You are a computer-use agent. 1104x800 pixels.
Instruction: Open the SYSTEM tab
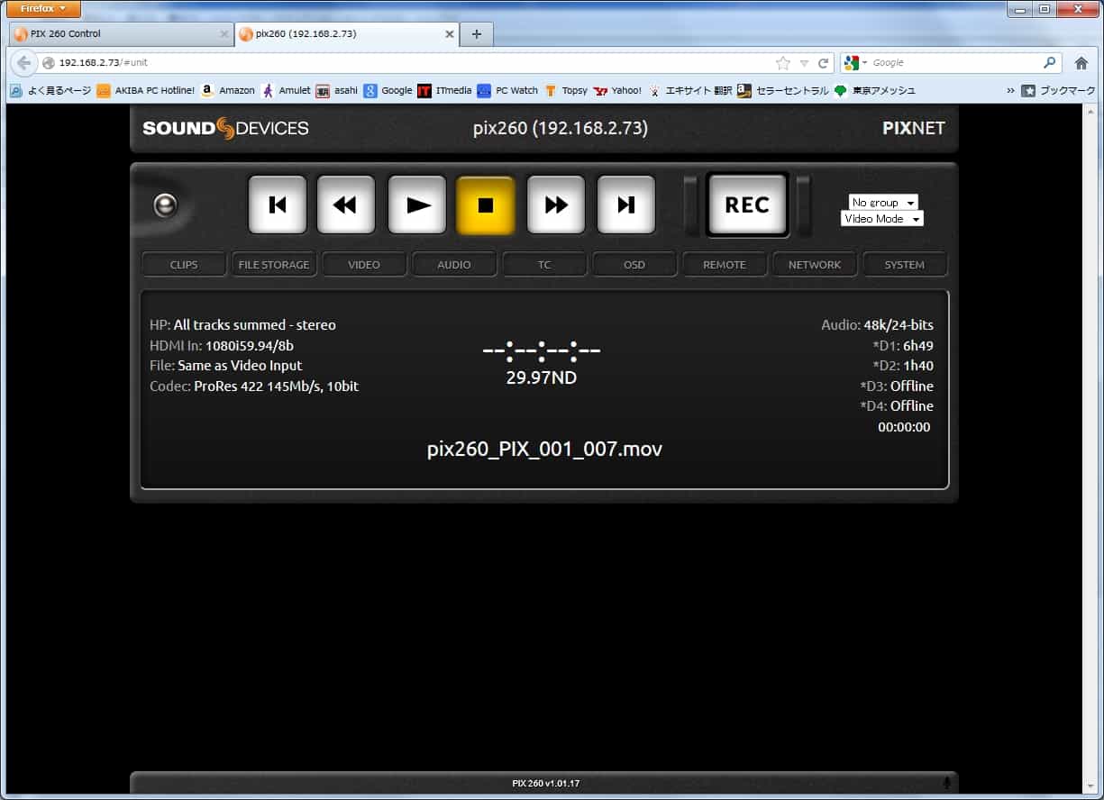(905, 265)
